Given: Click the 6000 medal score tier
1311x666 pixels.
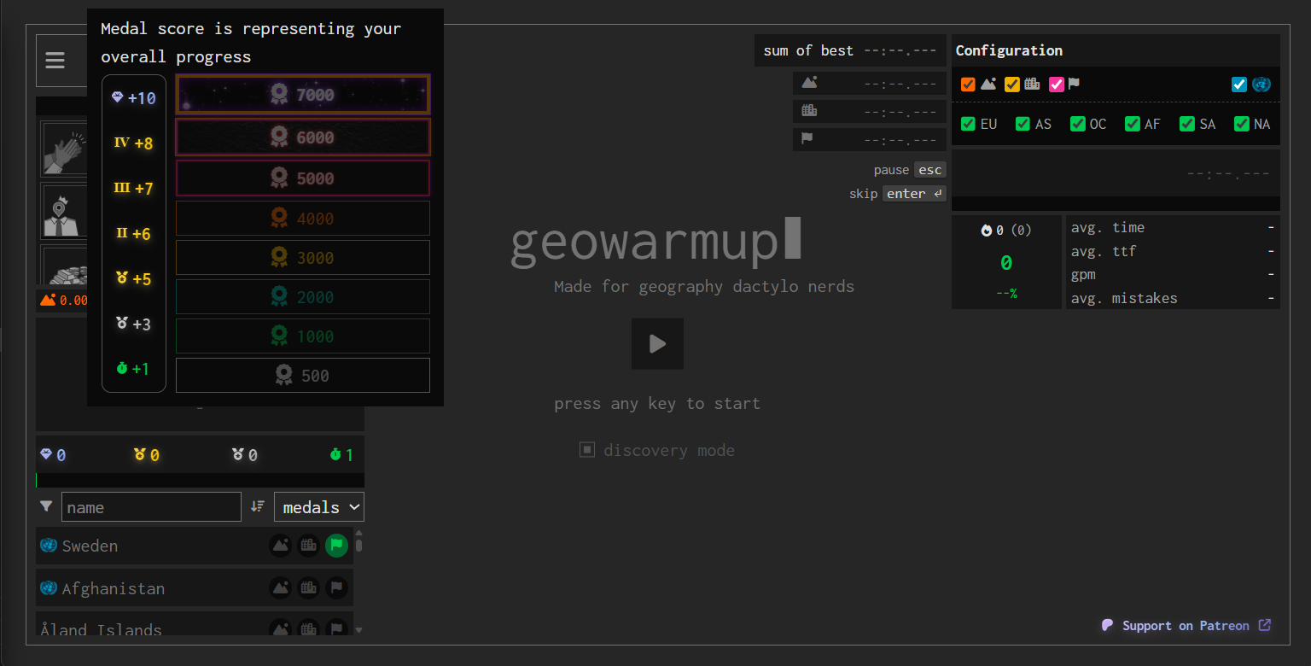Looking at the screenshot, I should [303, 137].
